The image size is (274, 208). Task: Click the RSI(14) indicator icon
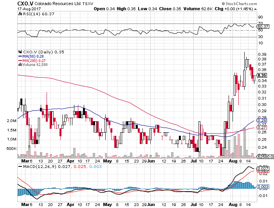pyautogui.click(x=20, y=14)
